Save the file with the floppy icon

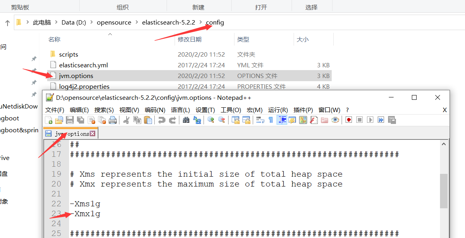click(70, 120)
